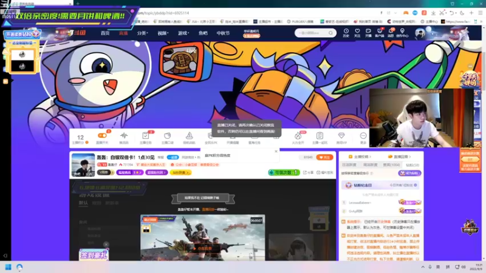Open the 主播口袋 pocket icon

(x=168, y=138)
